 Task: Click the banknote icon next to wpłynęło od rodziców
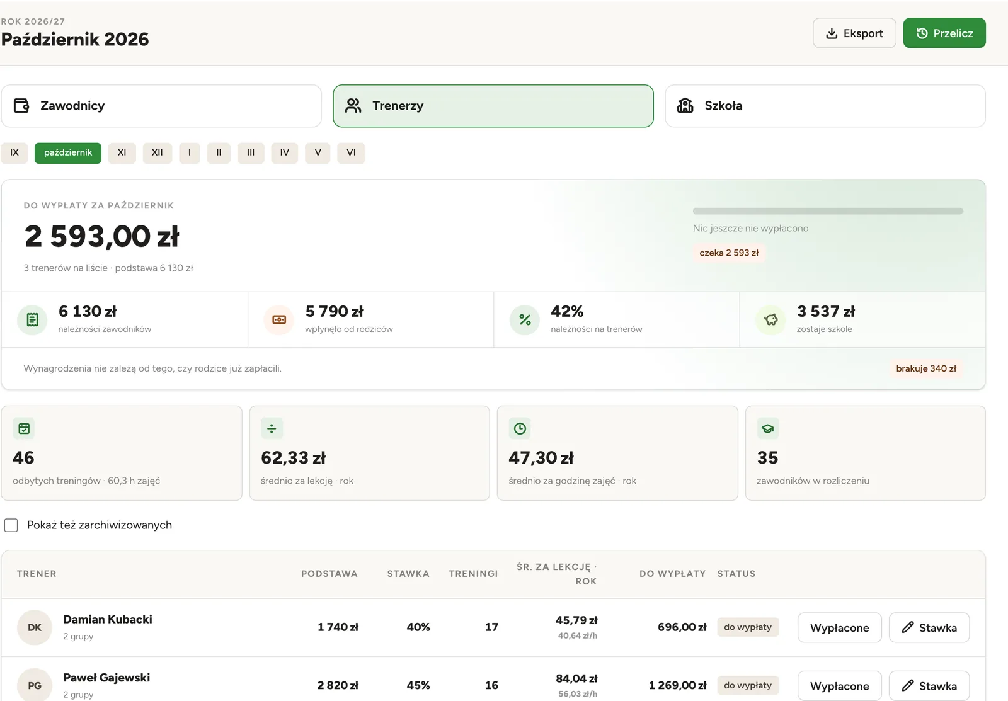pyautogui.click(x=279, y=320)
